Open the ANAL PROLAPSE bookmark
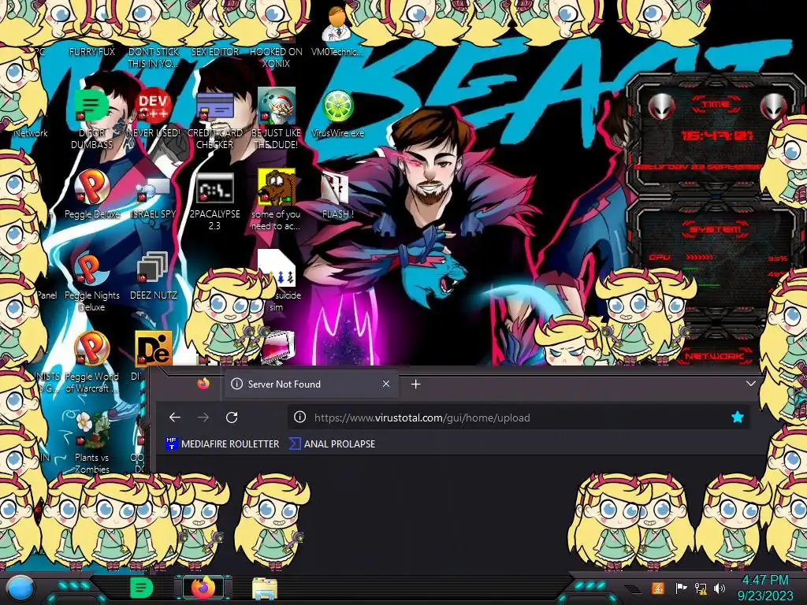Viewport: 807px width, 605px height. tap(332, 444)
